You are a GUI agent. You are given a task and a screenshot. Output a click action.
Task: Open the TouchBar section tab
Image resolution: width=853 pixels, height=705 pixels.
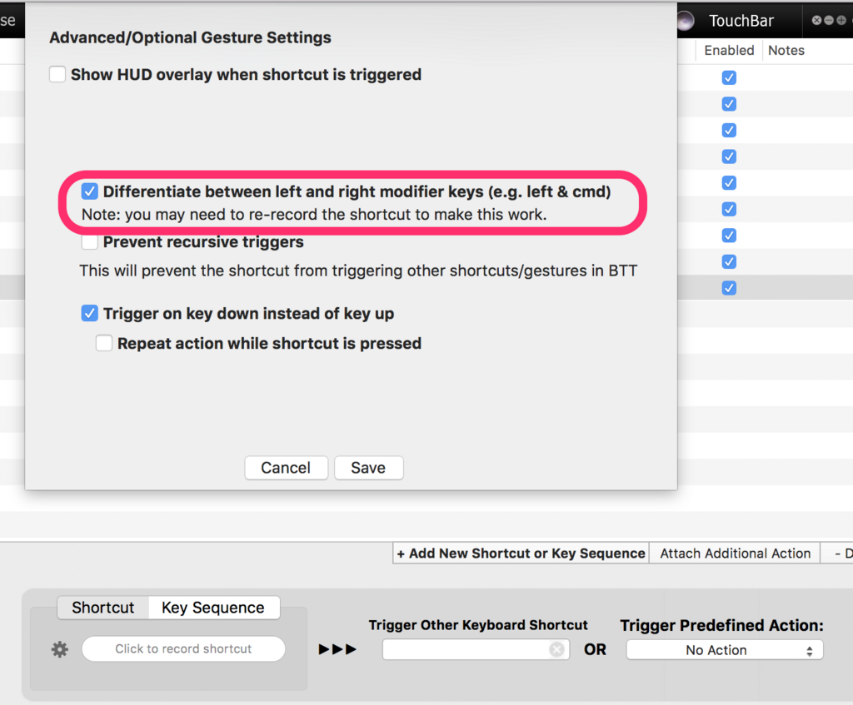(741, 21)
